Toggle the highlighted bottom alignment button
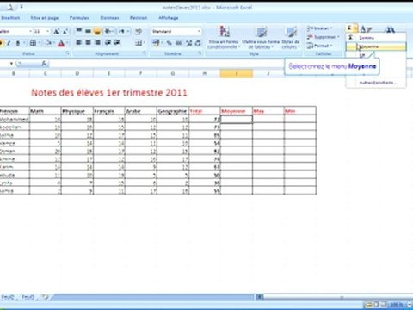Image resolution: width=413 pixels, height=310 pixels. [x=97, y=31]
